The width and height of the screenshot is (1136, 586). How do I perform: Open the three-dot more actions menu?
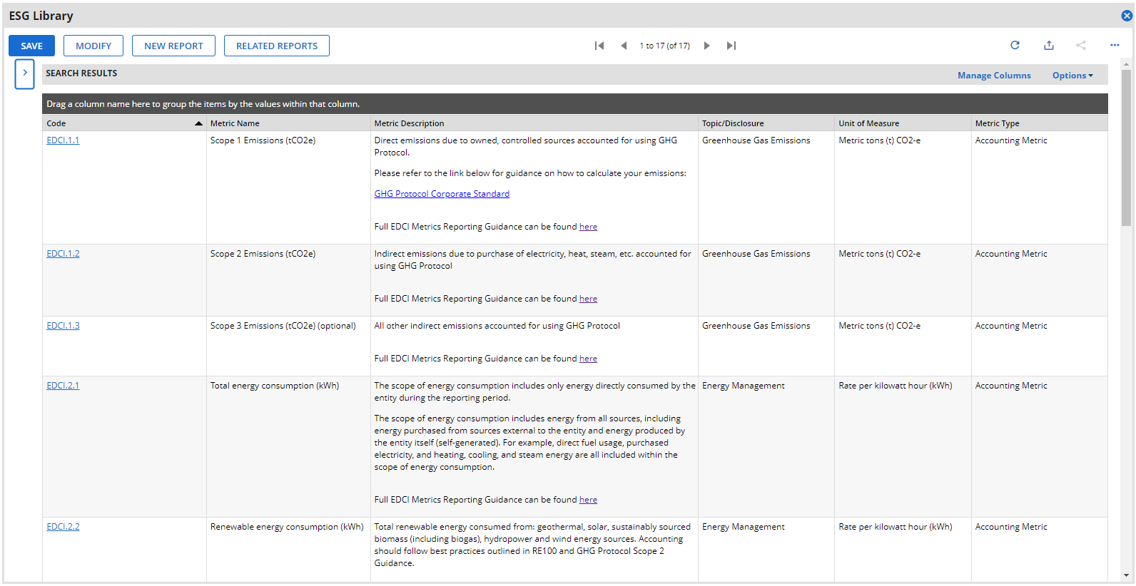(x=1115, y=45)
